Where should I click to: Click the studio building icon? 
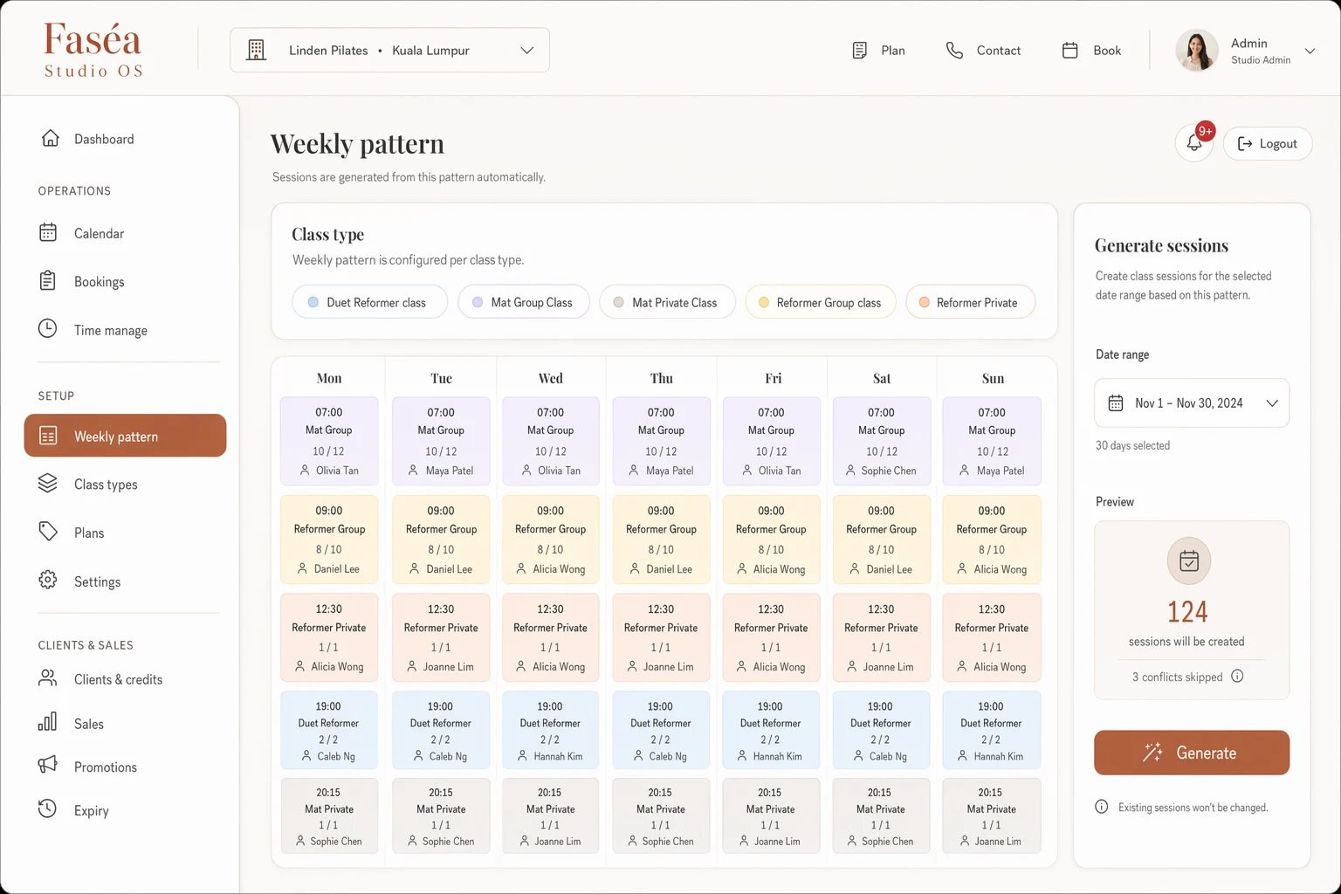[256, 50]
